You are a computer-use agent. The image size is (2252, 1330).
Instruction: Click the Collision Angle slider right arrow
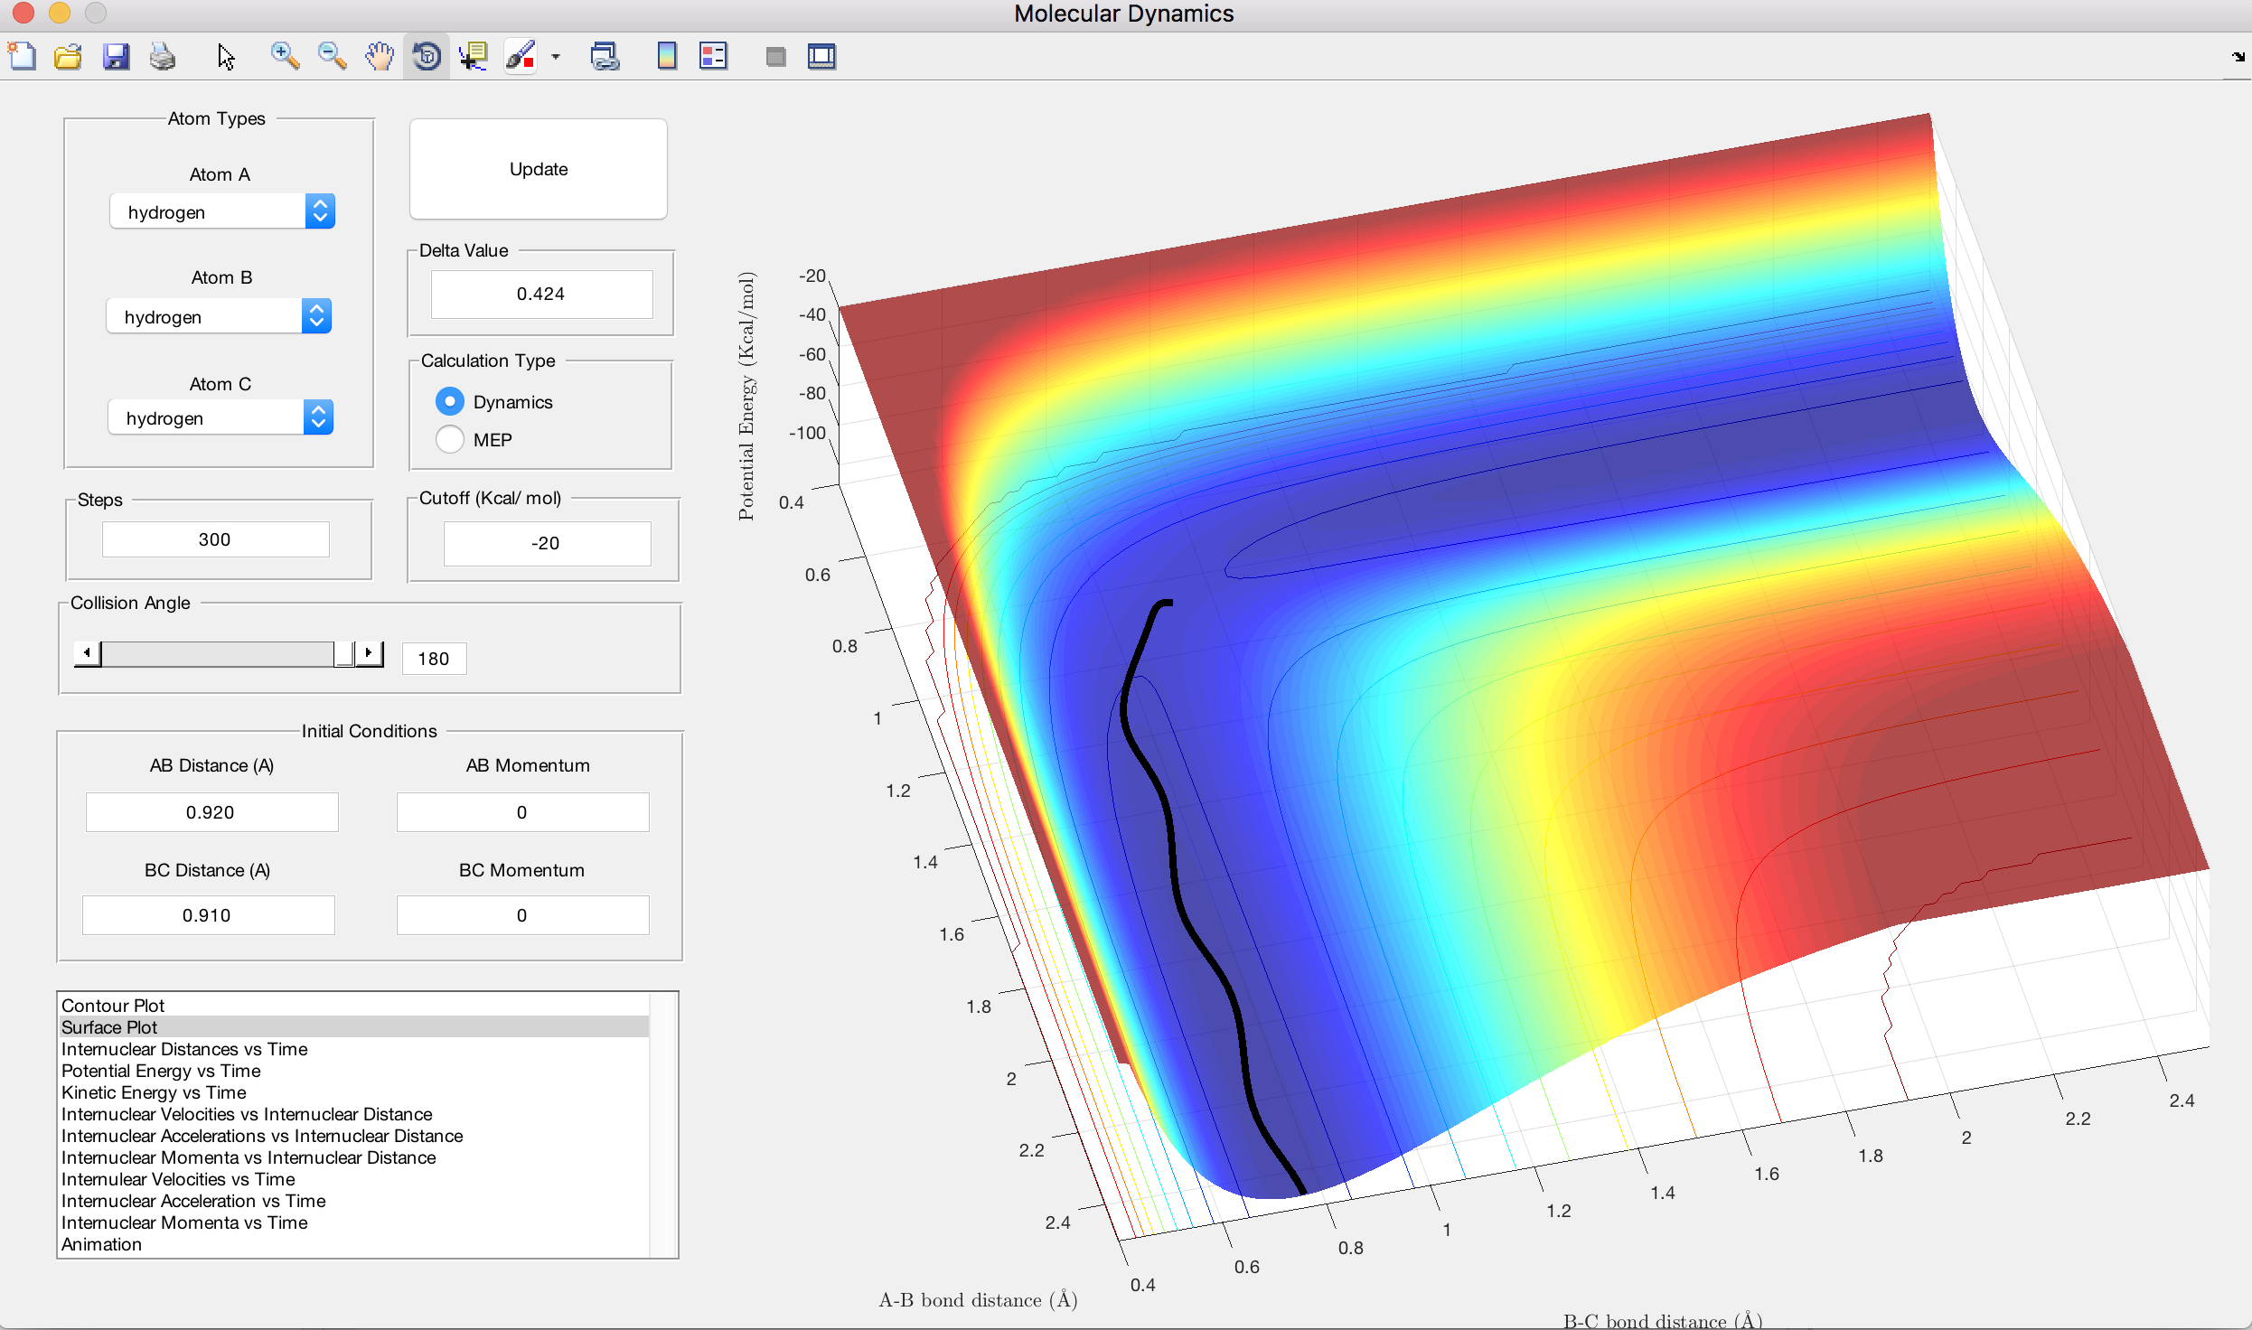coord(369,652)
